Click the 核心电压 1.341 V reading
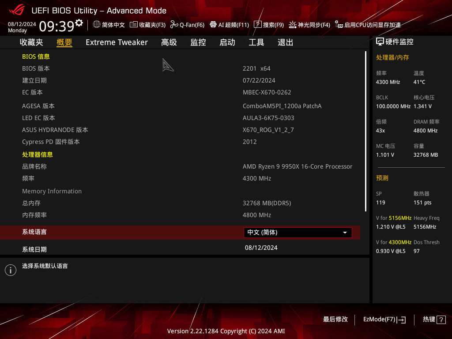This screenshot has height=339, width=452. click(x=424, y=102)
